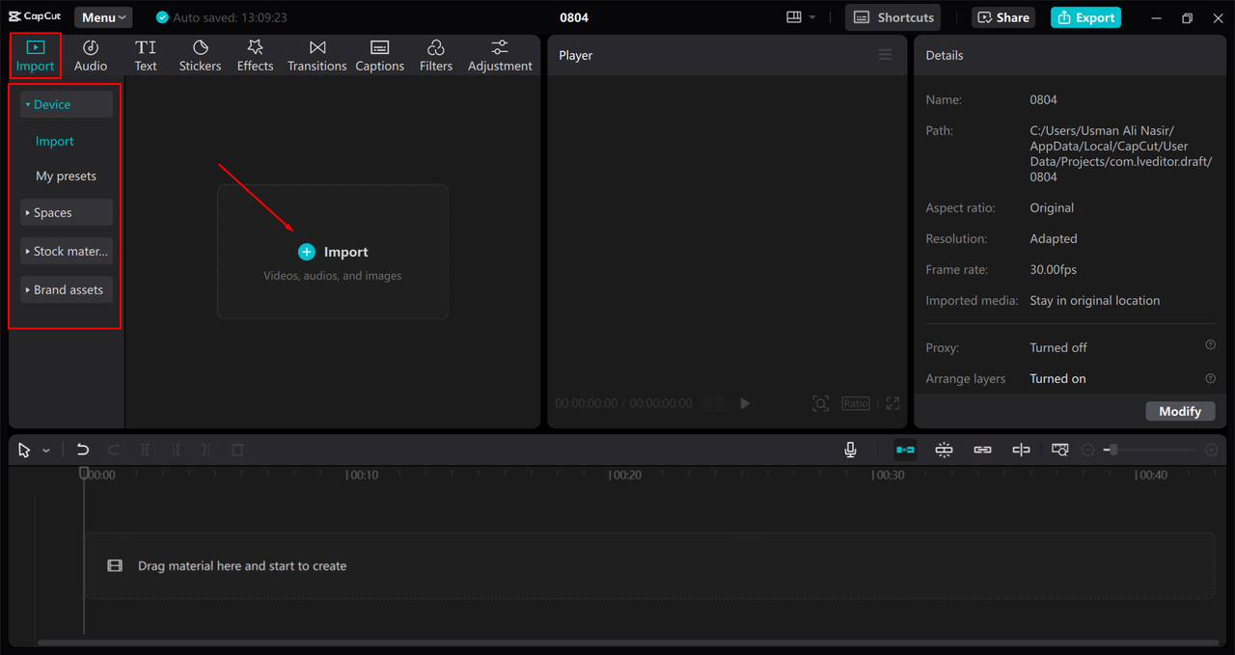
Task: Open the Import media tab
Action: (35, 56)
